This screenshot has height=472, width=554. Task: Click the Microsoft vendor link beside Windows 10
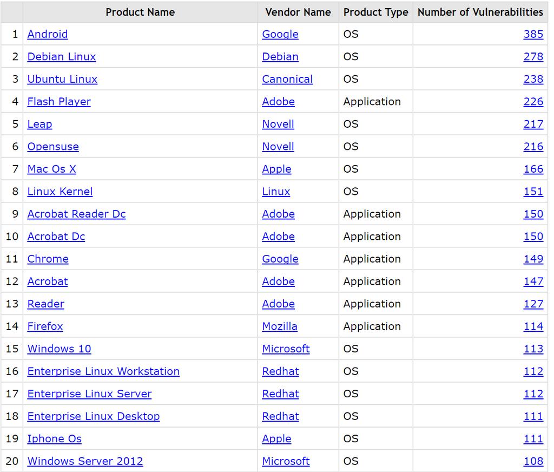pos(286,349)
